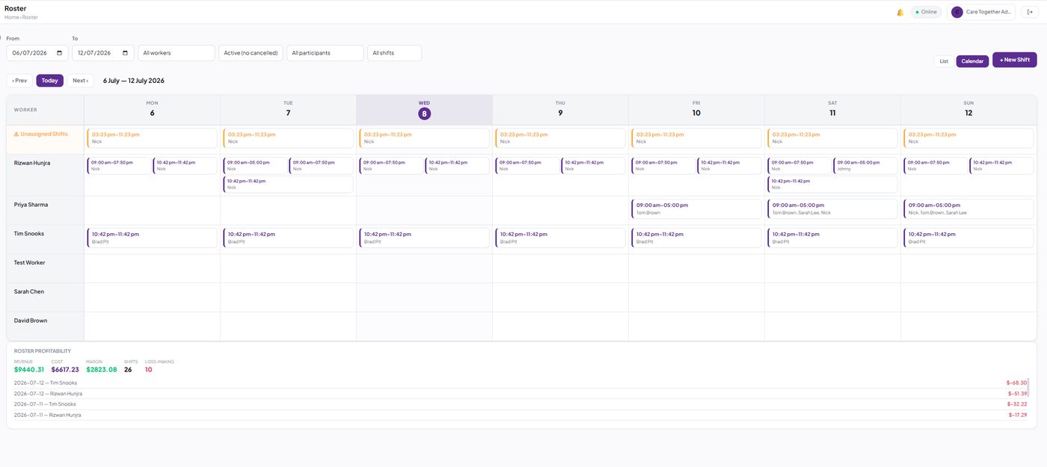Viewport: 1047px width, 467px height.
Task: Open Priya Sharma's Friday 09:00 am shift
Action: click(696, 208)
